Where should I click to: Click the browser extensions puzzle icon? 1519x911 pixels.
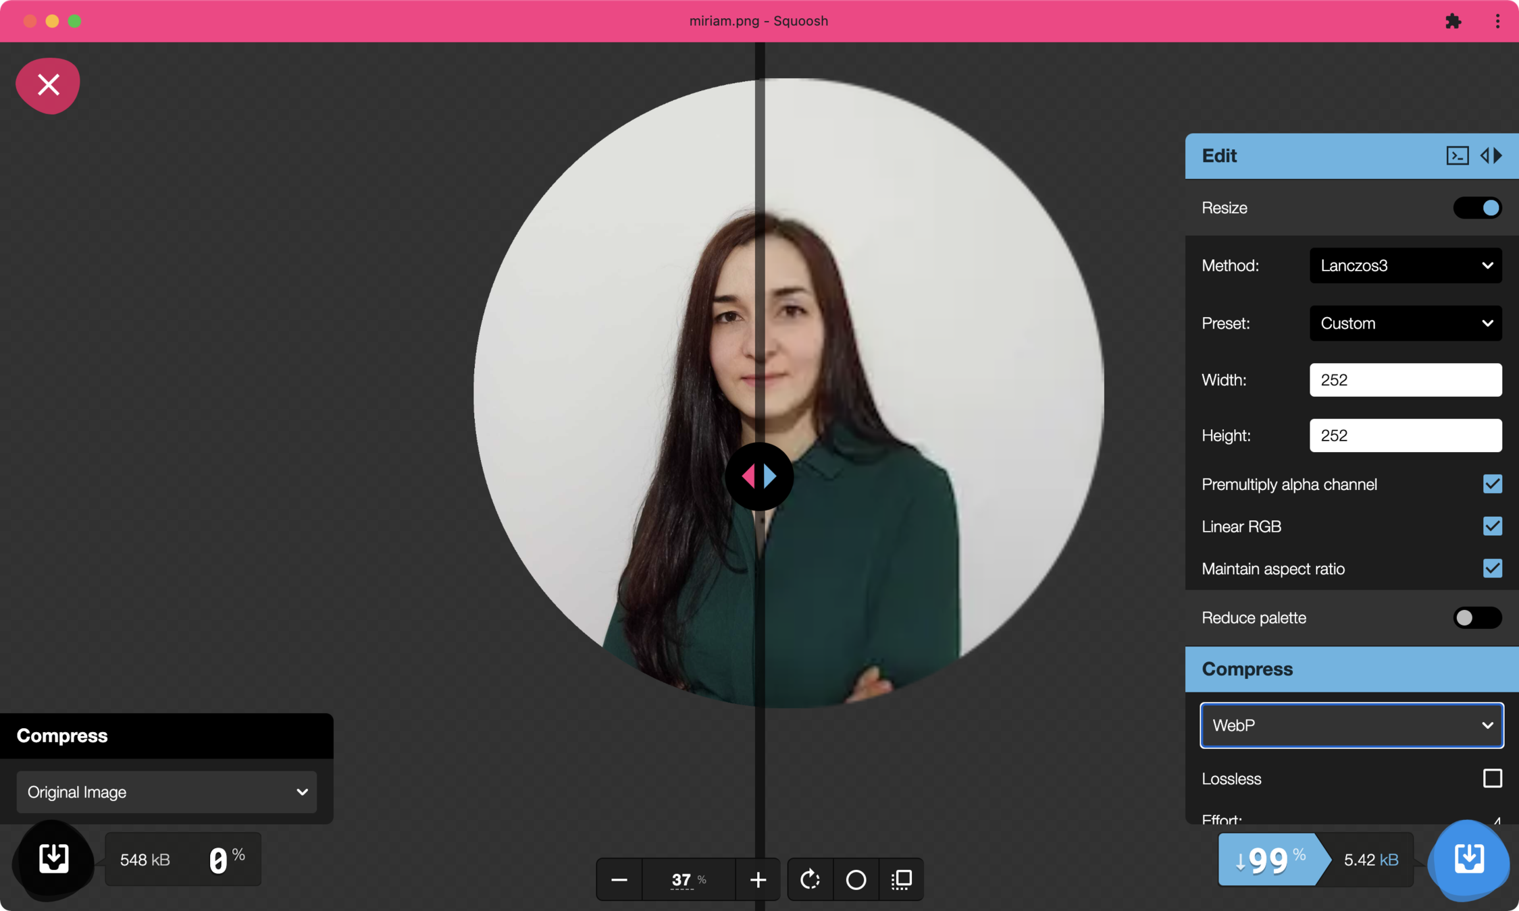(1453, 21)
